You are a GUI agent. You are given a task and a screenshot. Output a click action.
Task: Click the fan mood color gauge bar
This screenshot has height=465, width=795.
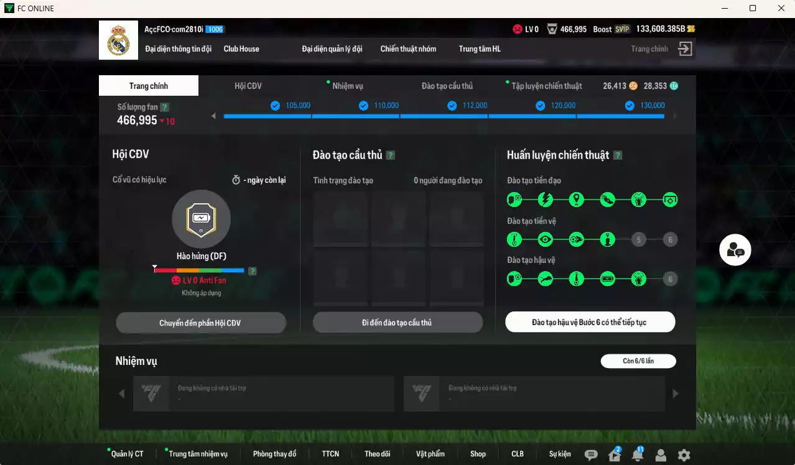click(x=199, y=270)
